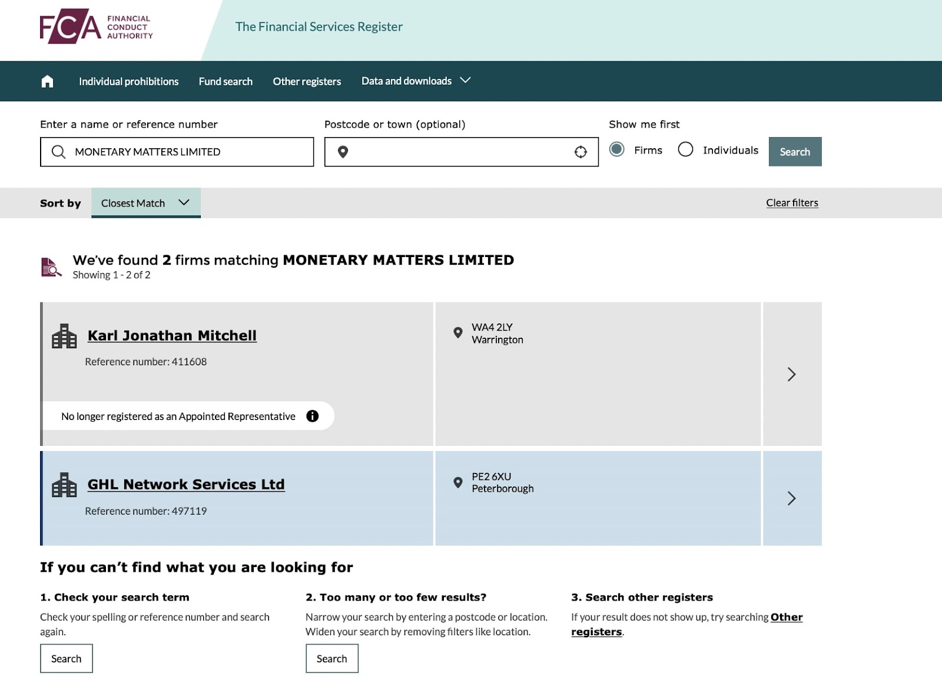This screenshot has height=690, width=942.
Task: Click the magnifier icon in the name field
Action: pyautogui.click(x=58, y=152)
